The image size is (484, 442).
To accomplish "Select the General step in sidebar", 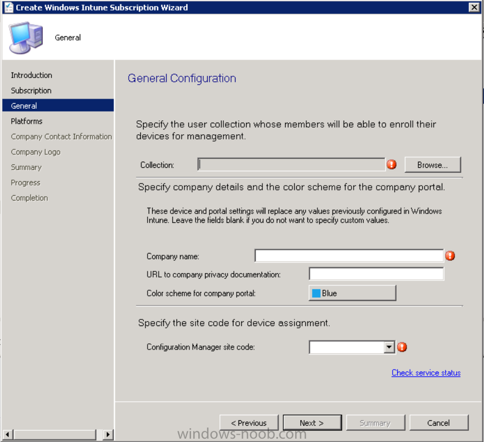I will pyautogui.click(x=58, y=106).
